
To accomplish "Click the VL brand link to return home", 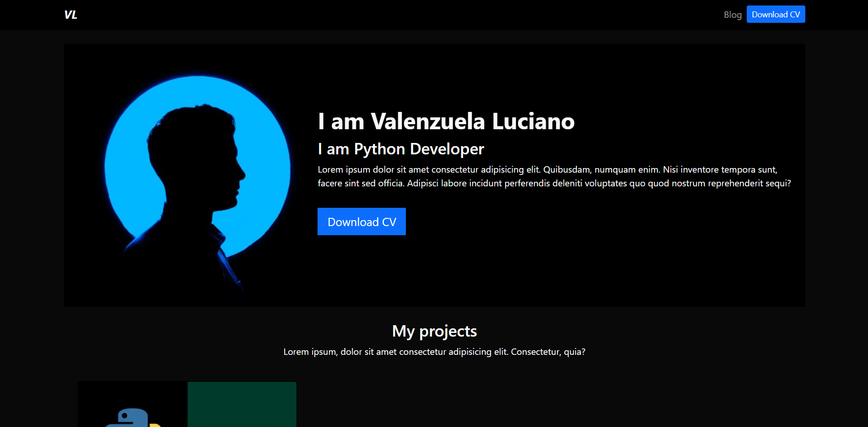I will click(70, 15).
